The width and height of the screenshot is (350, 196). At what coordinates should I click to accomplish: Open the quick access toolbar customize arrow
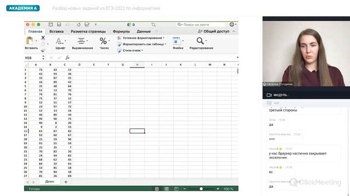(96, 24)
